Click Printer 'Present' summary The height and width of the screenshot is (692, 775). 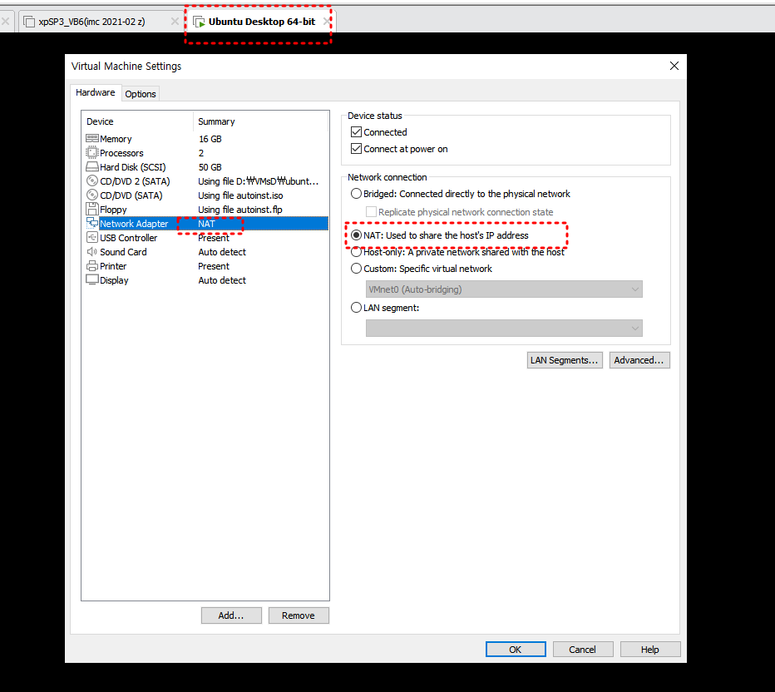(214, 266)
